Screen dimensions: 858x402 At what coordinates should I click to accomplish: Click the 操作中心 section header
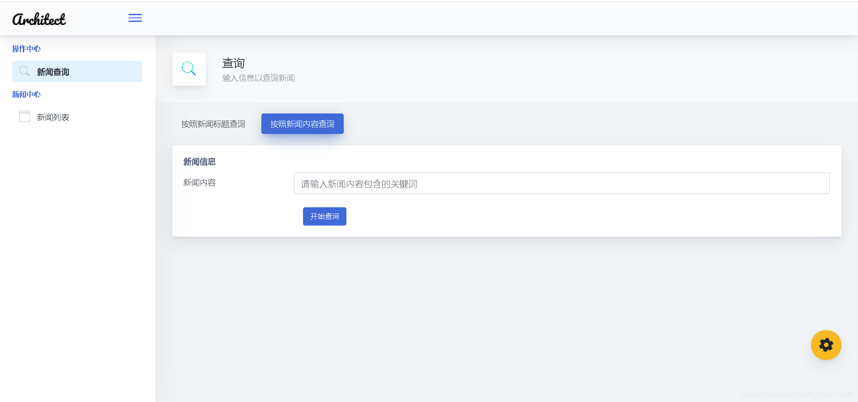26,49
